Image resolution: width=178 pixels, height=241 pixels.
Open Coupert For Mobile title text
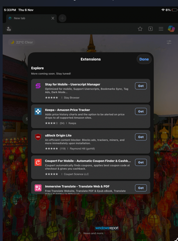pos(88,161)
